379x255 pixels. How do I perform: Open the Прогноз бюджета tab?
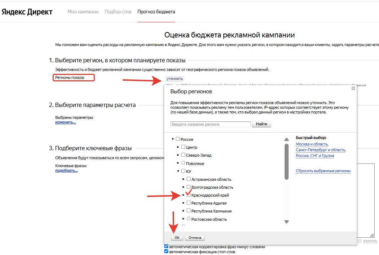[x=156, y=12]
